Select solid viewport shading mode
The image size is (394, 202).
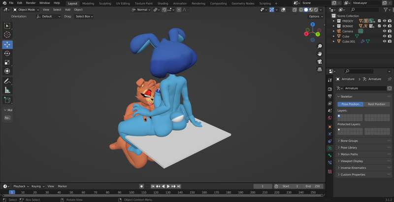(x=306, y=10)
